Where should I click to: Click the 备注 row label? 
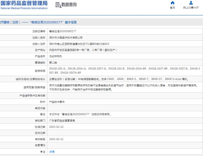coord(43,114)
